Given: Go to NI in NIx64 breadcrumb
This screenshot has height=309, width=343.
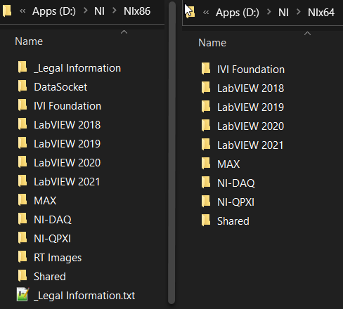Looking at the screenshot, I should tap(283, 13).
